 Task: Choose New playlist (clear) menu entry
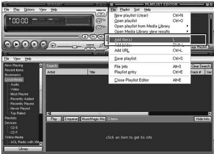click(149, 15)
